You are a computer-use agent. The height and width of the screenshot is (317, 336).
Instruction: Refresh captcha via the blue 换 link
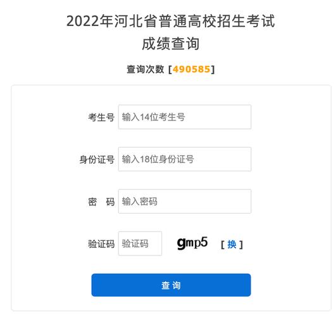click(232, 245)
